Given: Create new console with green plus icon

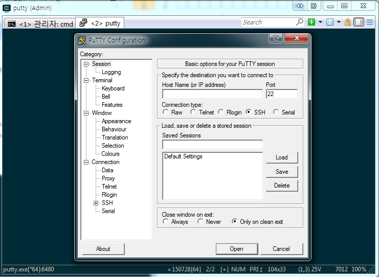Looking at the screenshot, I should pos(311,22).
